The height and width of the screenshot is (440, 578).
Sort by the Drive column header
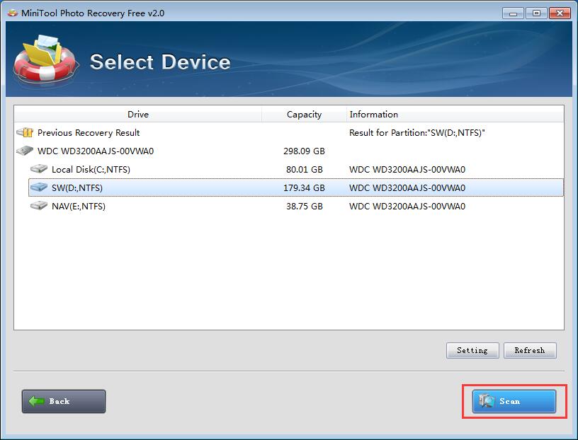[138, 114]
